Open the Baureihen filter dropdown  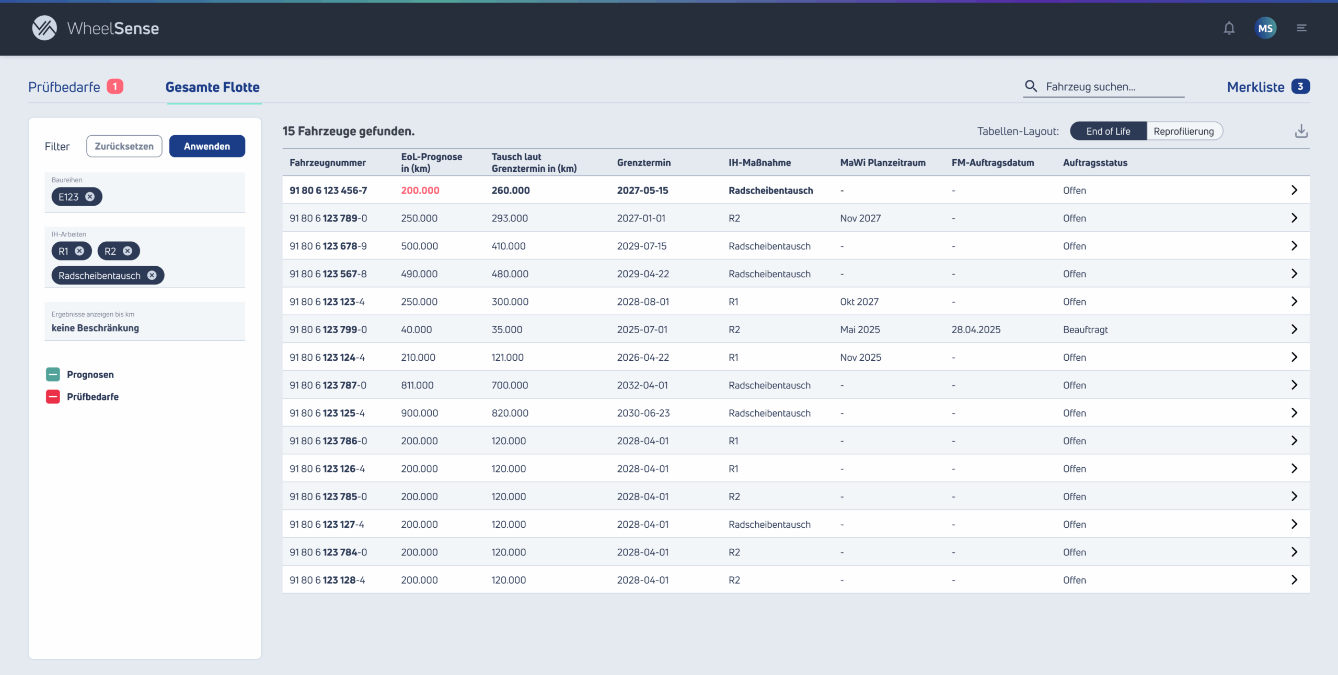point(145,192)
